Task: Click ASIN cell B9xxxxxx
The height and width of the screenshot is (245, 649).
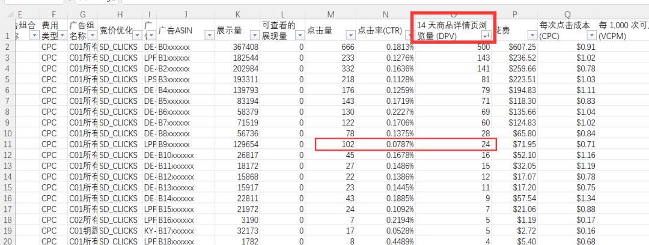Action: click(x=186, y=145)
